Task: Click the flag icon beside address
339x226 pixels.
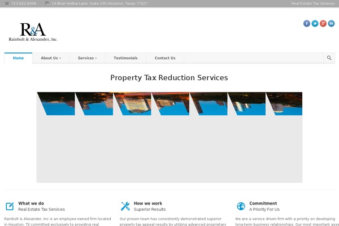Action: tap(47, 3)
